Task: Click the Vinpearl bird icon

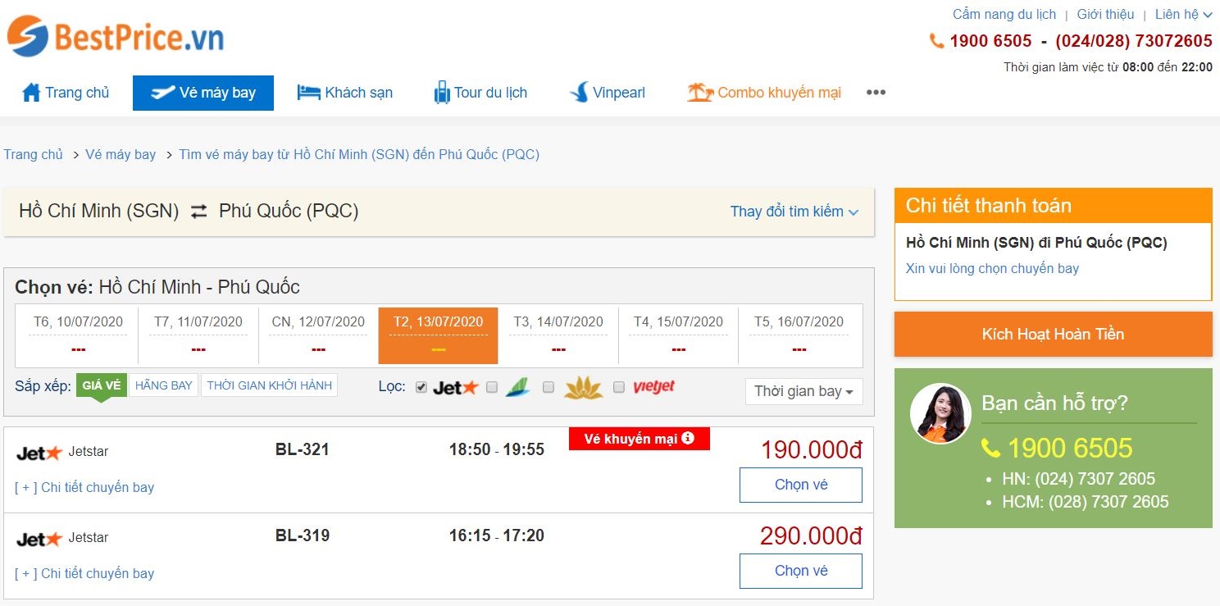Action: point(579,93)
